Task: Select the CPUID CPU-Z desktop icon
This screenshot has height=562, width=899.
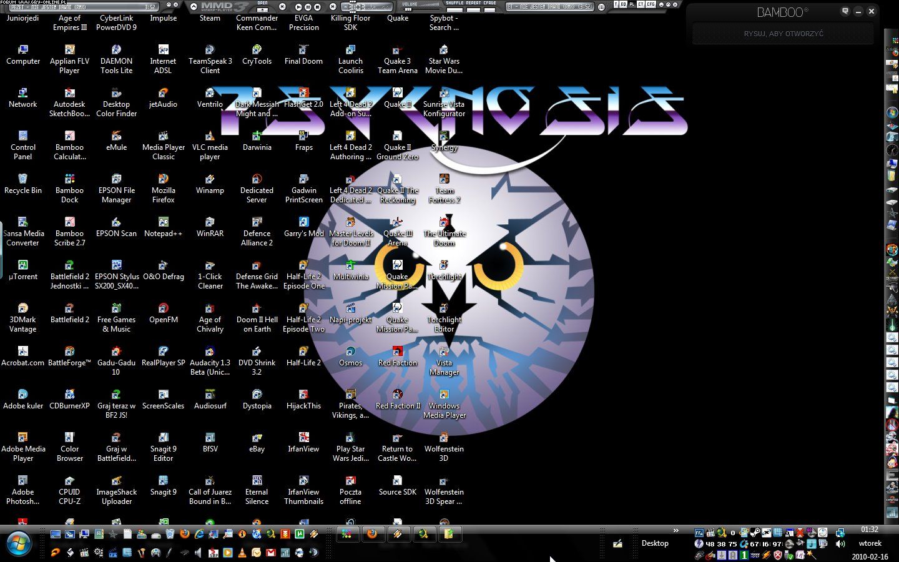Action: [x=69, y=490]
